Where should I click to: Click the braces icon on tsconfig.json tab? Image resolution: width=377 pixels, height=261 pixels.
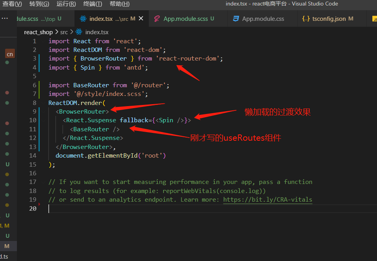tap(306, 19)
